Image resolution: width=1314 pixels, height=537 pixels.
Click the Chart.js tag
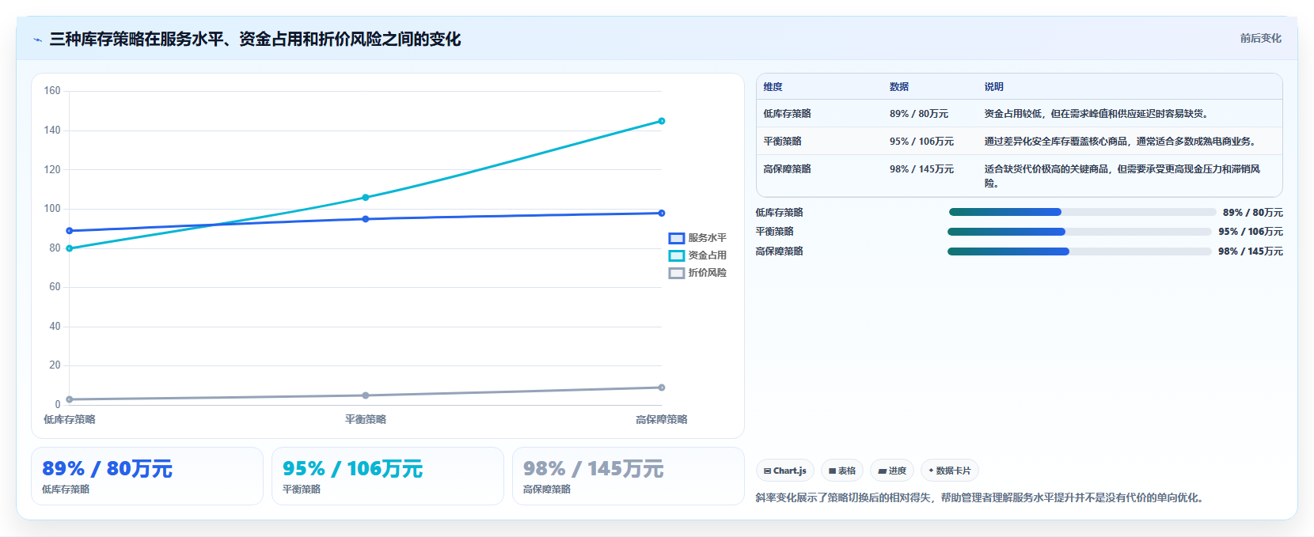(x=785, y=471)
